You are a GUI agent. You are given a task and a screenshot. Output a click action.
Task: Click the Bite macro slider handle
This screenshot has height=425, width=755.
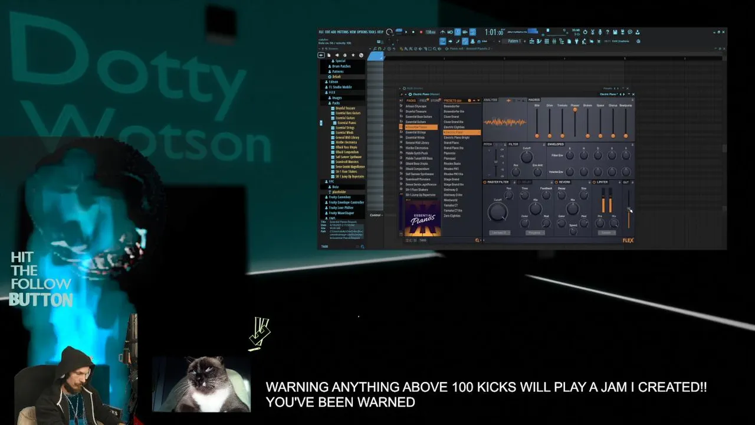537,136
